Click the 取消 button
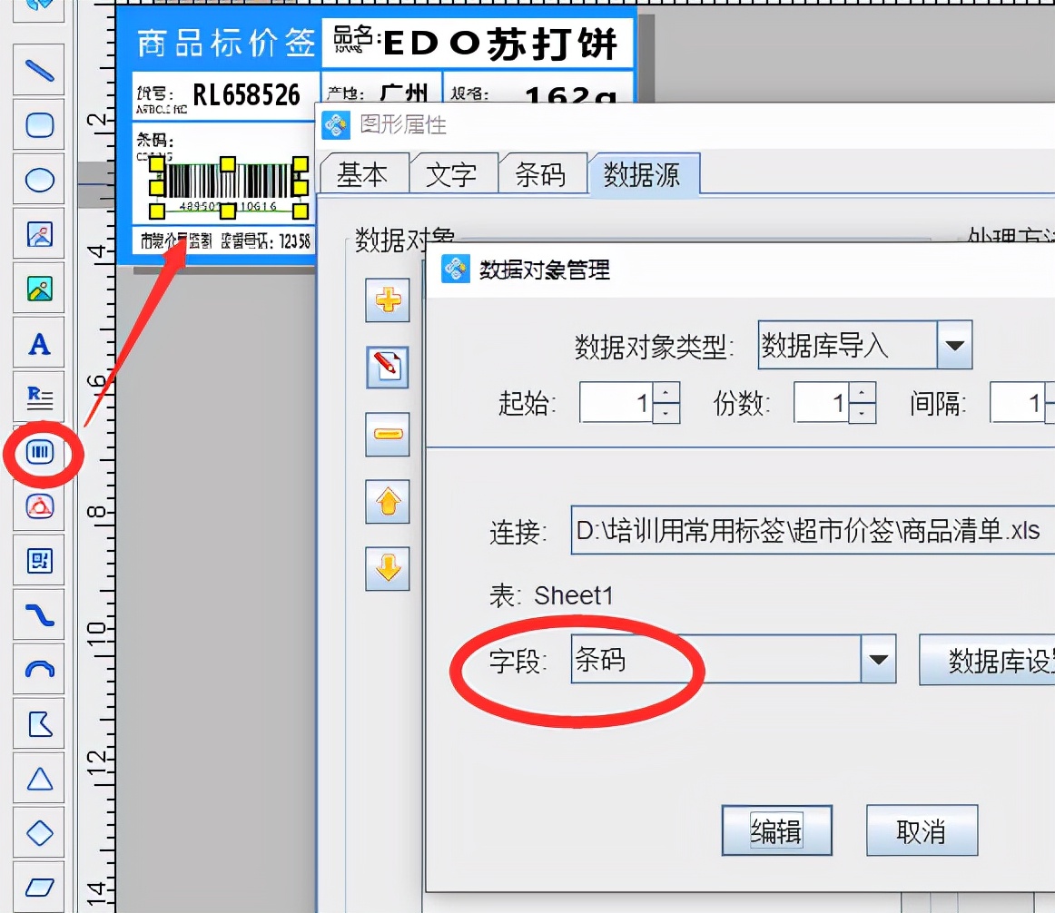Viewport: 1055px width, 913px height. [922, 830]
